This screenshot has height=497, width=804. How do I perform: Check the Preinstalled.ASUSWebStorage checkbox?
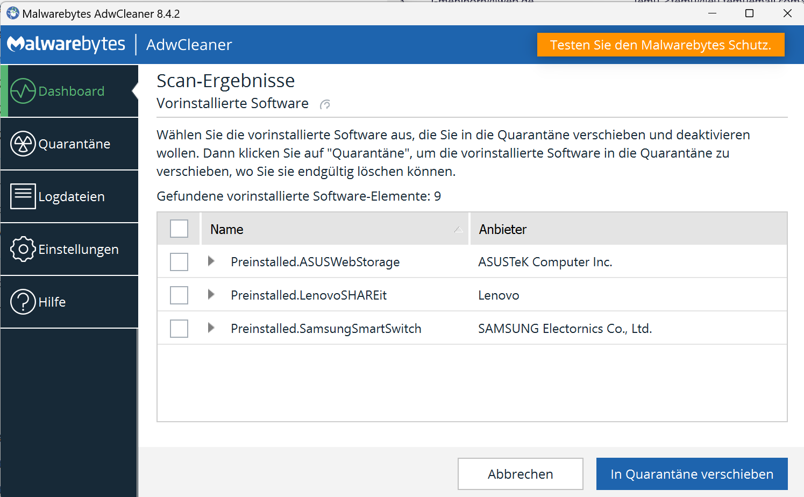(179, 262)
